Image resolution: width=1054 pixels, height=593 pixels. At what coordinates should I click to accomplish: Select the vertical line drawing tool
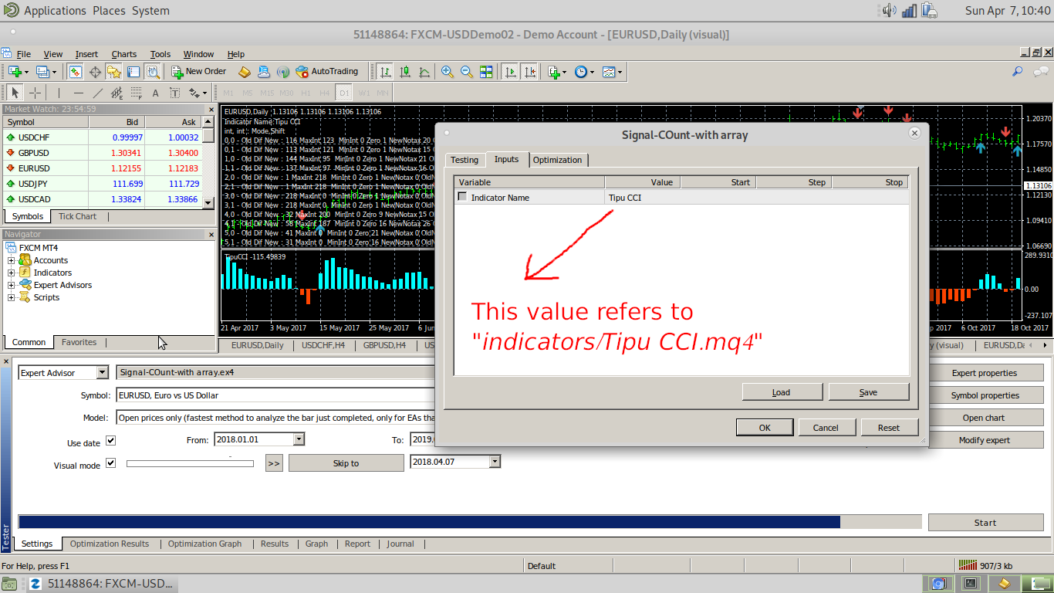pos(59,93)
